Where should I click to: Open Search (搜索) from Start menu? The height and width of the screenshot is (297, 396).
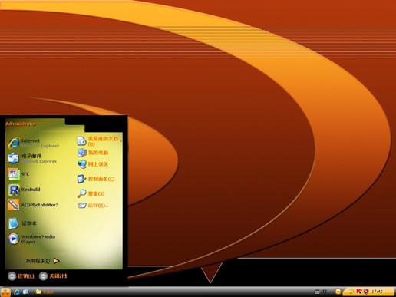[91, 193]
